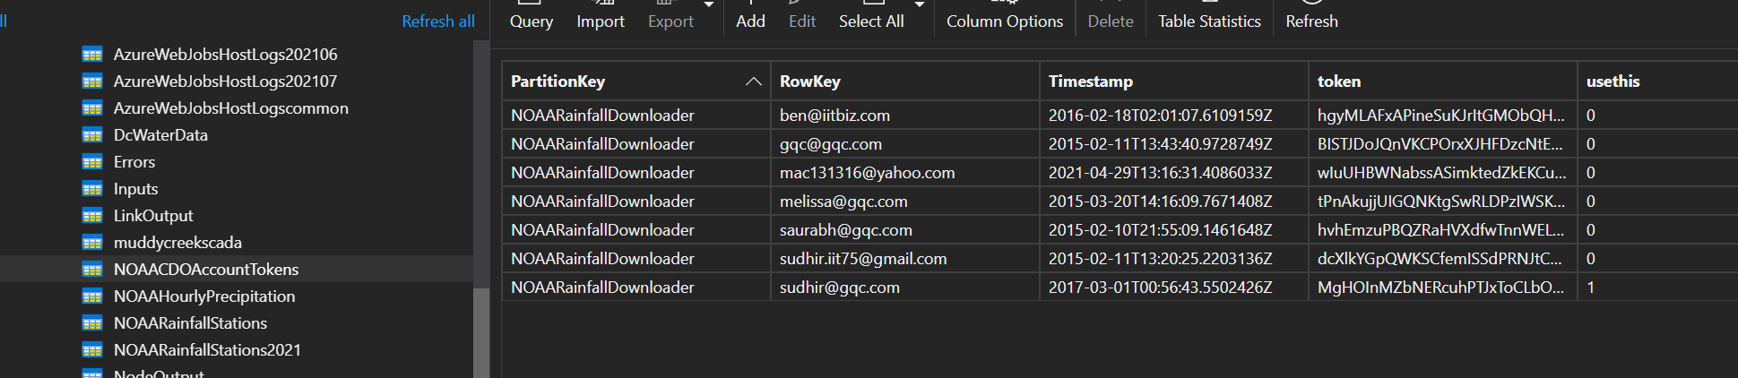
Task: Select the sudhir@gqc.com row key cell
Action: point(905,288)
